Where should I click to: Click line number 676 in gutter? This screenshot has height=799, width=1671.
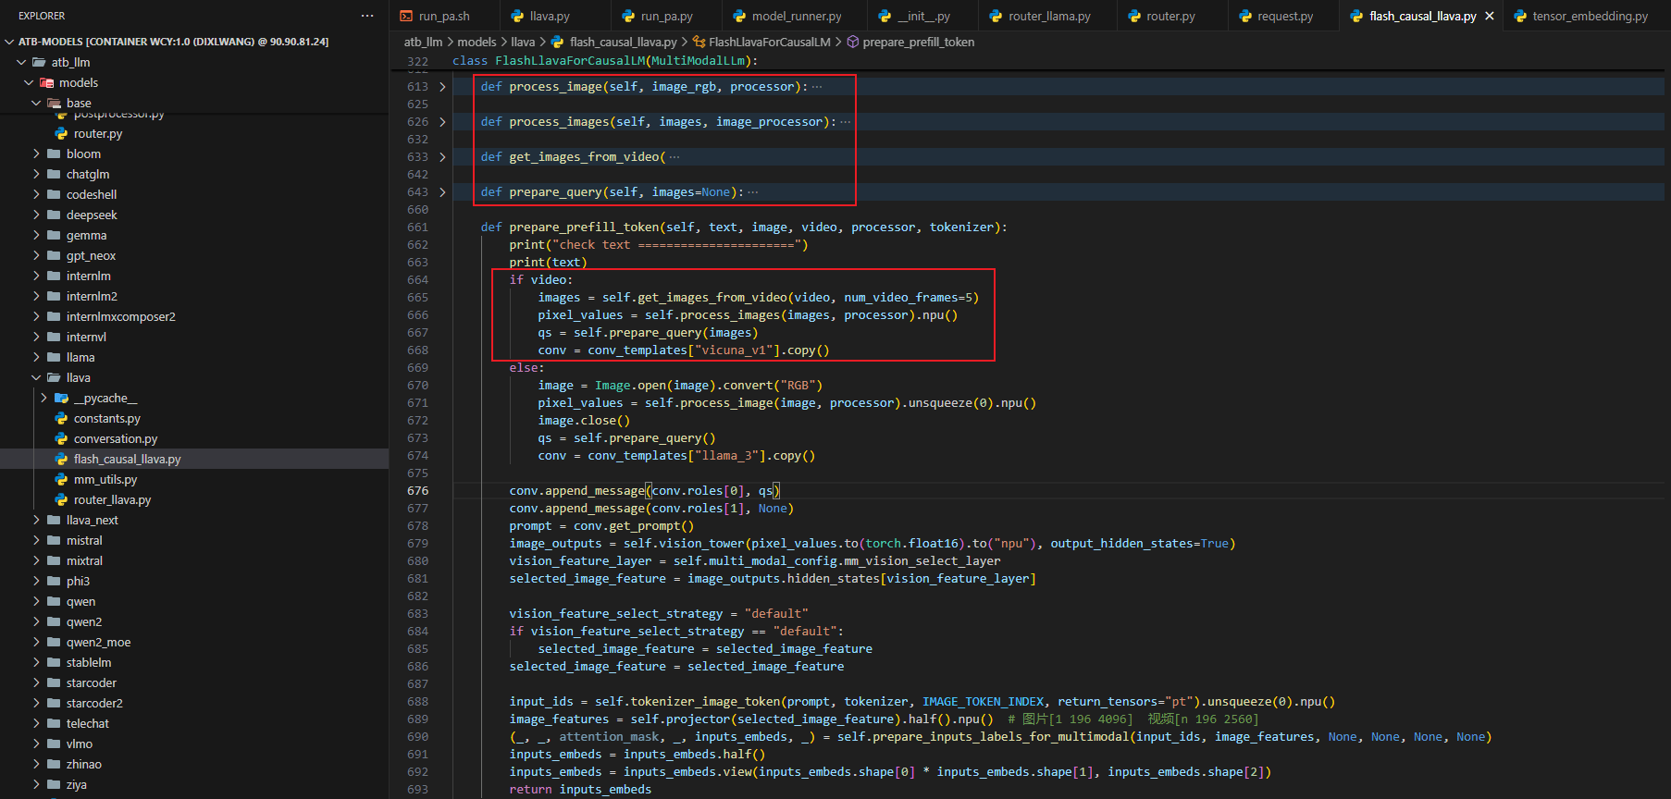417,491
